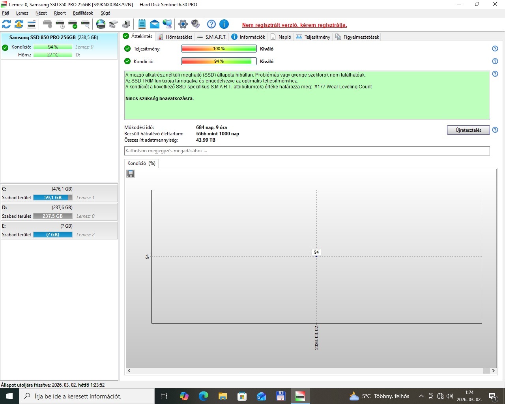Viewport: 505px width, 404px height.
Task: Open the Nézet menu
Action: pos(41,13)
